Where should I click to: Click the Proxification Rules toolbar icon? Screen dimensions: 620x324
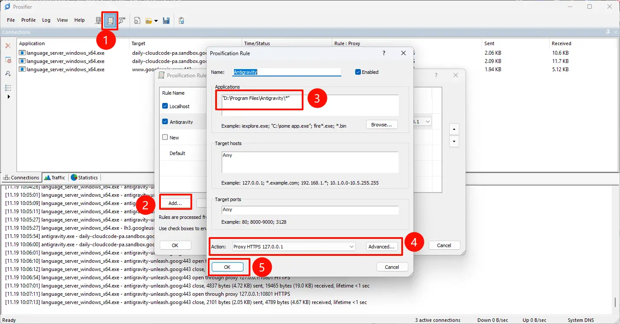click(x=110, y=20)
